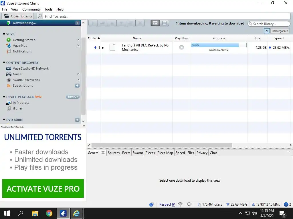Switch to the Files tab

click(191, 153)
